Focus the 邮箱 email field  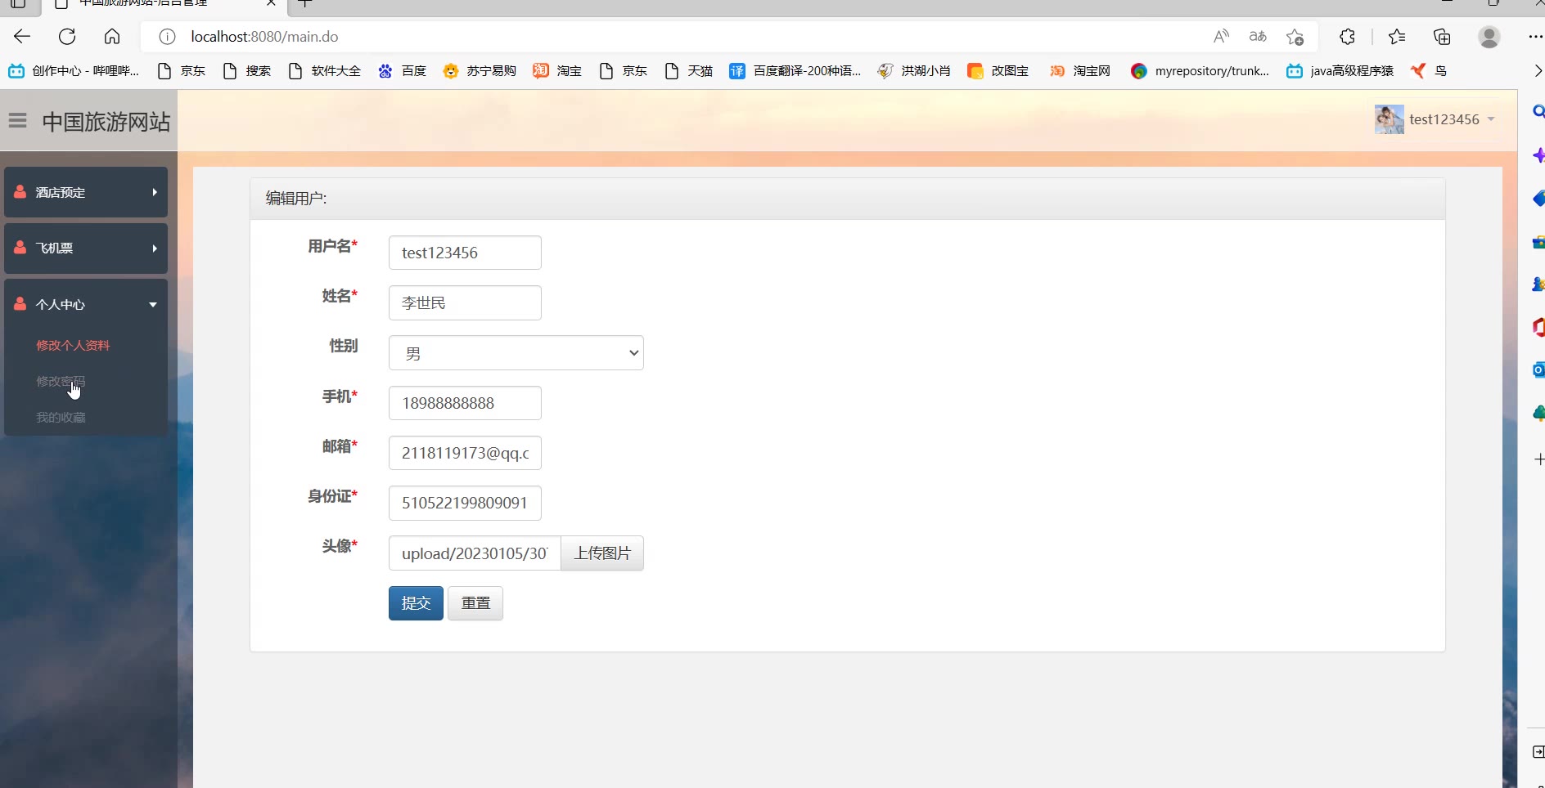465,453
